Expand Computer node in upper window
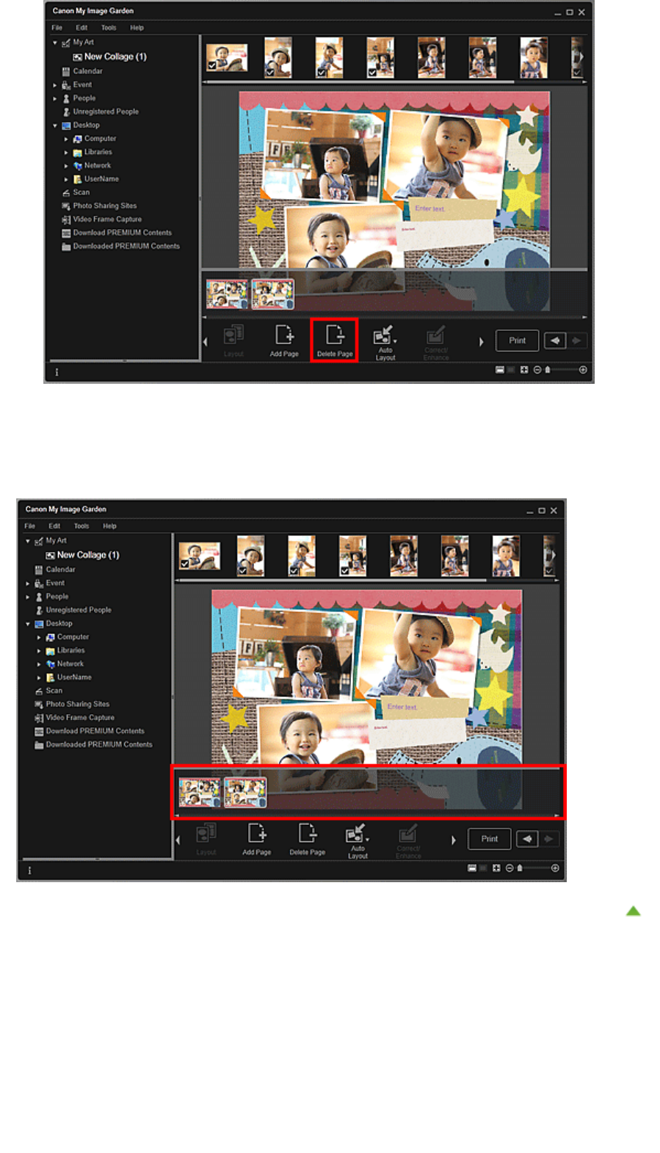The image size is (660, 1153). tap(66, 139)
